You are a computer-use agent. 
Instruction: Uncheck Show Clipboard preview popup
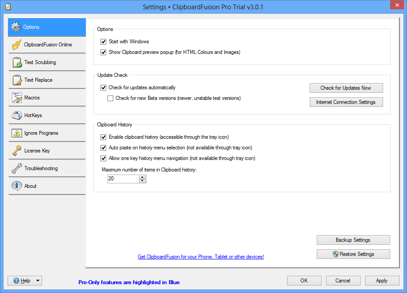pos(104,53)
